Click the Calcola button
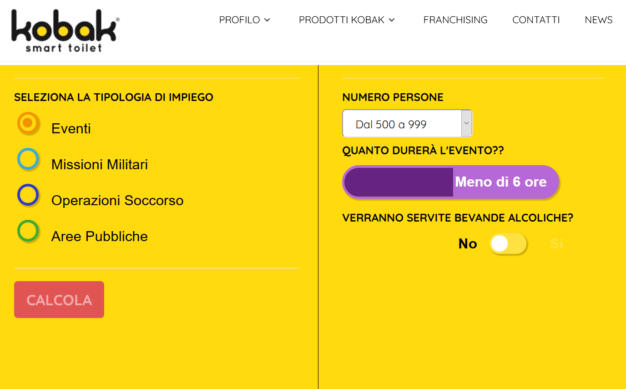The width and height of the screenshot is (626, 389). click(59, 299)
